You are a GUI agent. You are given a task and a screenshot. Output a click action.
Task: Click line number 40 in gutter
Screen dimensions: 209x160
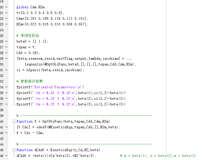(x=2, y=121)
